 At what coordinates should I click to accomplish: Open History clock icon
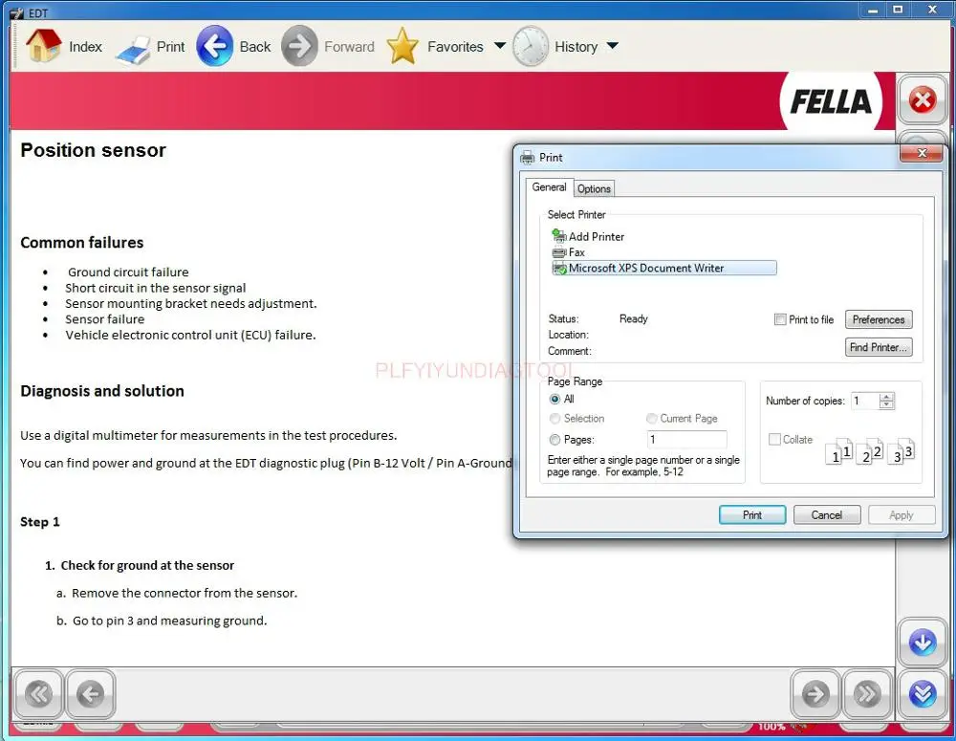click(530, 46)
